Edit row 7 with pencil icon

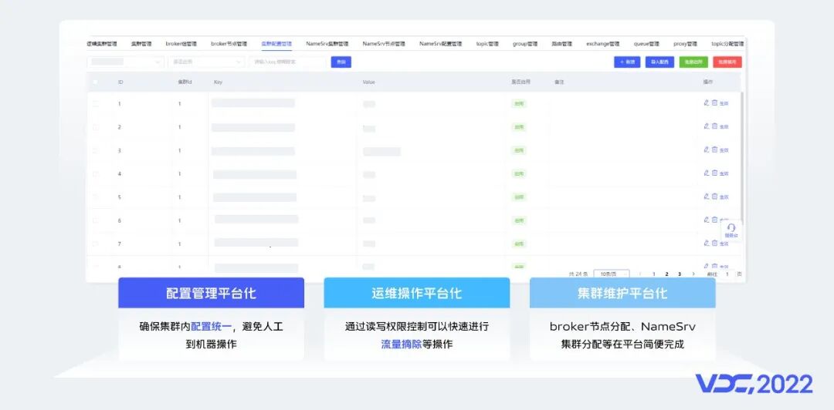click(707, 244)
